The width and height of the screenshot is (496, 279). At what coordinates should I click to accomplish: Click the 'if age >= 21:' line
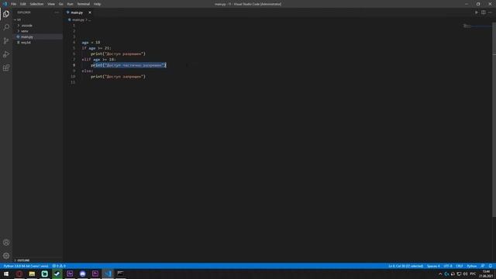point(96,48)
